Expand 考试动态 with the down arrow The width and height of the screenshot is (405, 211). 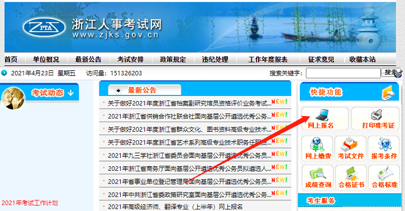point(70,93)
